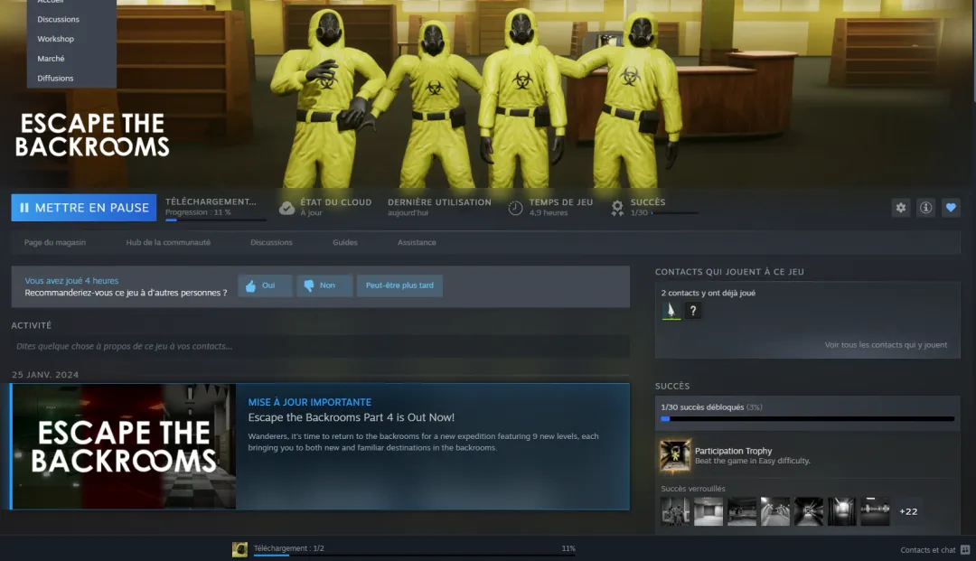Type in the activity comment field

(x=320, y=346)
